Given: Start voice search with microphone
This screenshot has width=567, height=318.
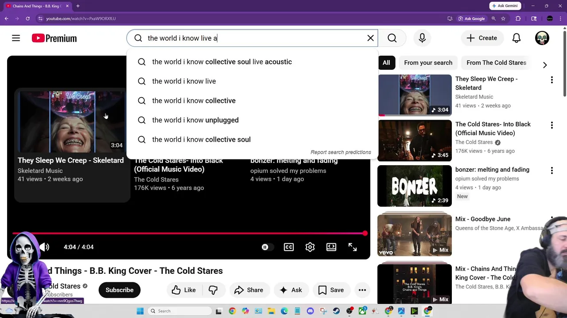Looking at the screenshot, I should pyautogui.click(x=422, y=38).
